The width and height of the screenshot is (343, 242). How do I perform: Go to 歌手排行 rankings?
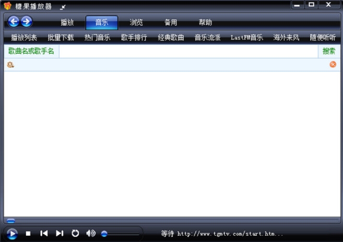(x=134, y=37)
